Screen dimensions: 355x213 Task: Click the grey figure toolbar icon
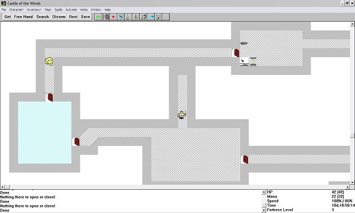pos(128,17)
